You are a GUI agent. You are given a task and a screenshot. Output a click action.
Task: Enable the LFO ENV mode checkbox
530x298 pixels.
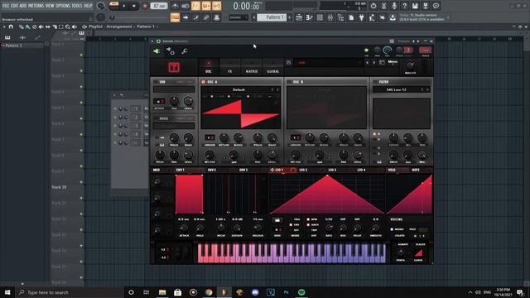291,224
